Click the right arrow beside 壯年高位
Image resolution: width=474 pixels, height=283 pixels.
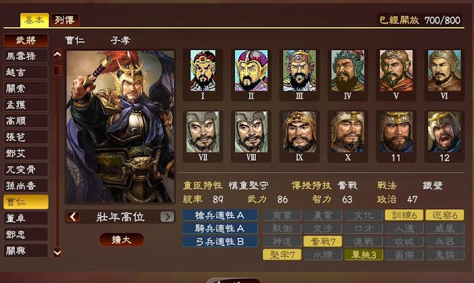coord(167,216)
